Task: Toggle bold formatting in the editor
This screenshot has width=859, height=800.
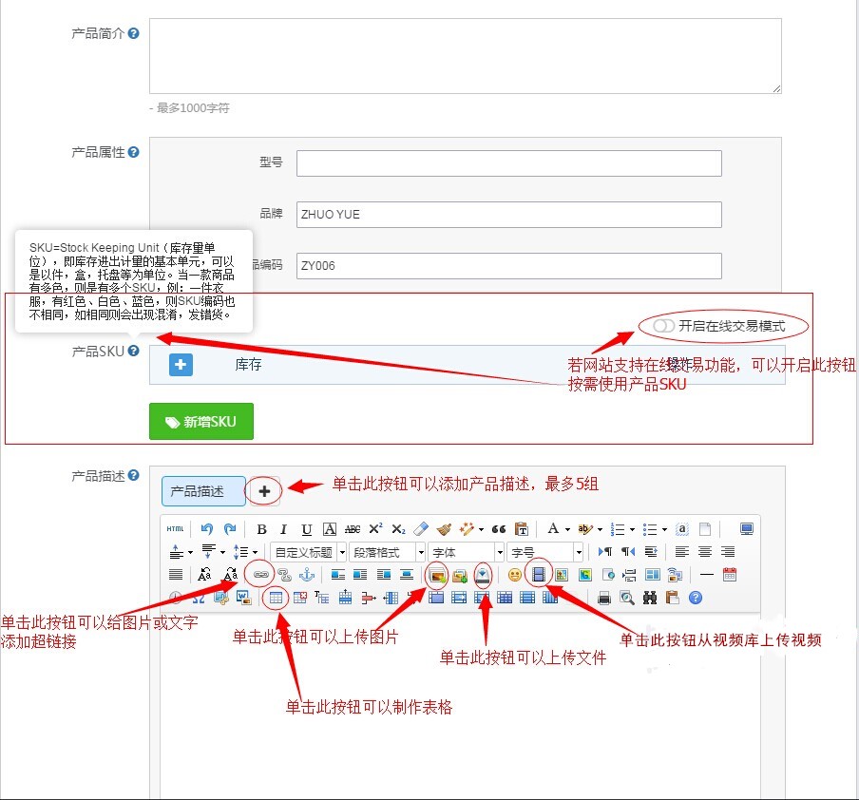Action: point(261,529)
